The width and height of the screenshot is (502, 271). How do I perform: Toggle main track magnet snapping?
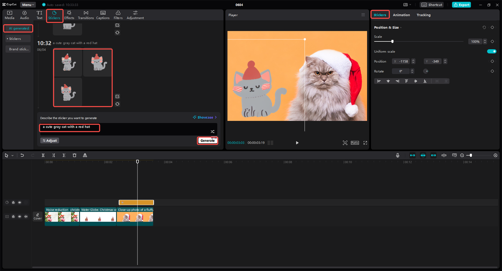tap(412, 155)
